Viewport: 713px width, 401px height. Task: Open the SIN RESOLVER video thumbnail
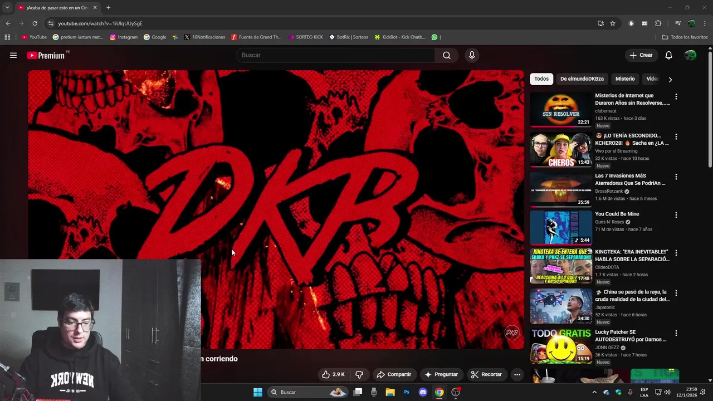560,109
